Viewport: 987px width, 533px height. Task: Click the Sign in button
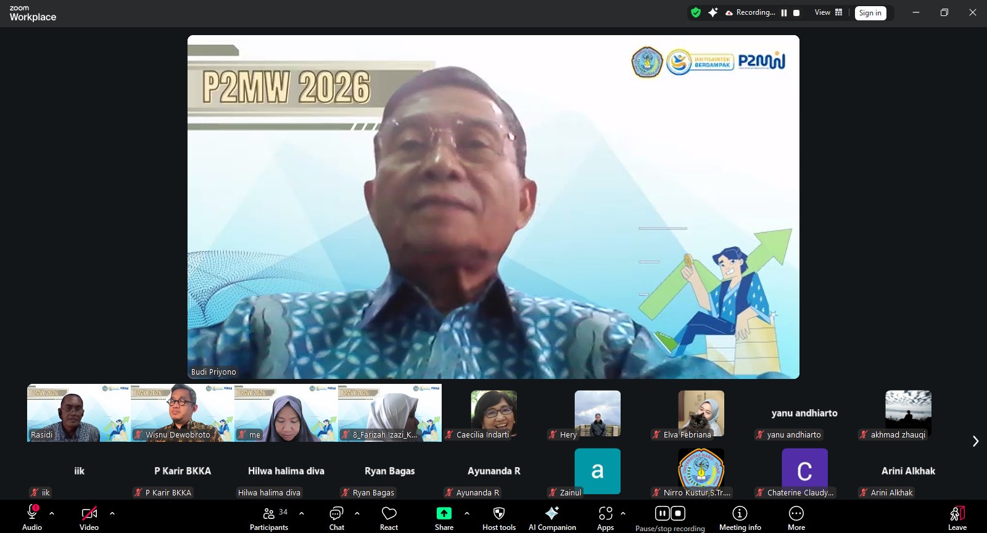click(x=870, y=13)
